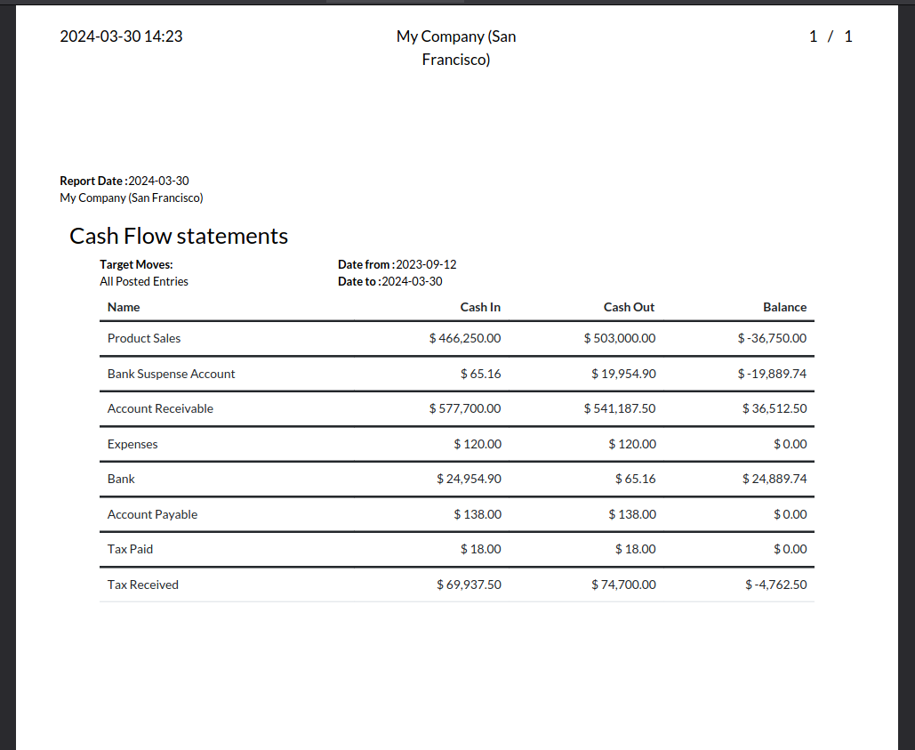Click the Tax Received Cash Out amount
This screenshot has width=915, height=750.
(x=623, y=585)
